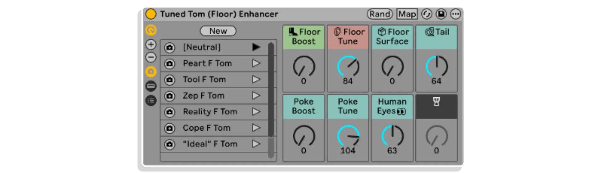
Task: Select the Poke Tune macro header
Action: [x=348, y=107]
